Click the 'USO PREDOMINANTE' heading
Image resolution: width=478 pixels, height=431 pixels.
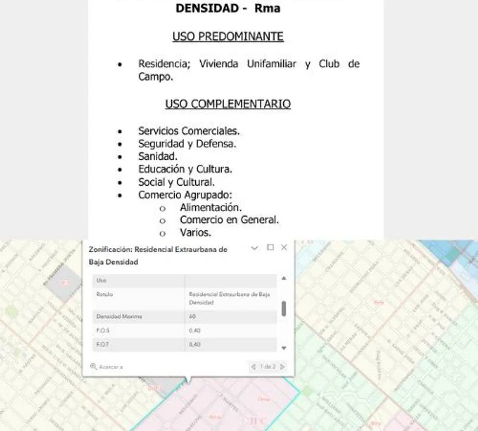[x=228, y=36]
